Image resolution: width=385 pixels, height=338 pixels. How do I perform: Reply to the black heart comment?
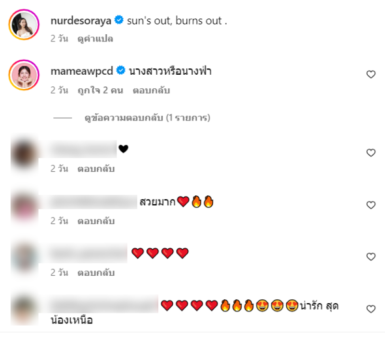[x=96, y=169]
